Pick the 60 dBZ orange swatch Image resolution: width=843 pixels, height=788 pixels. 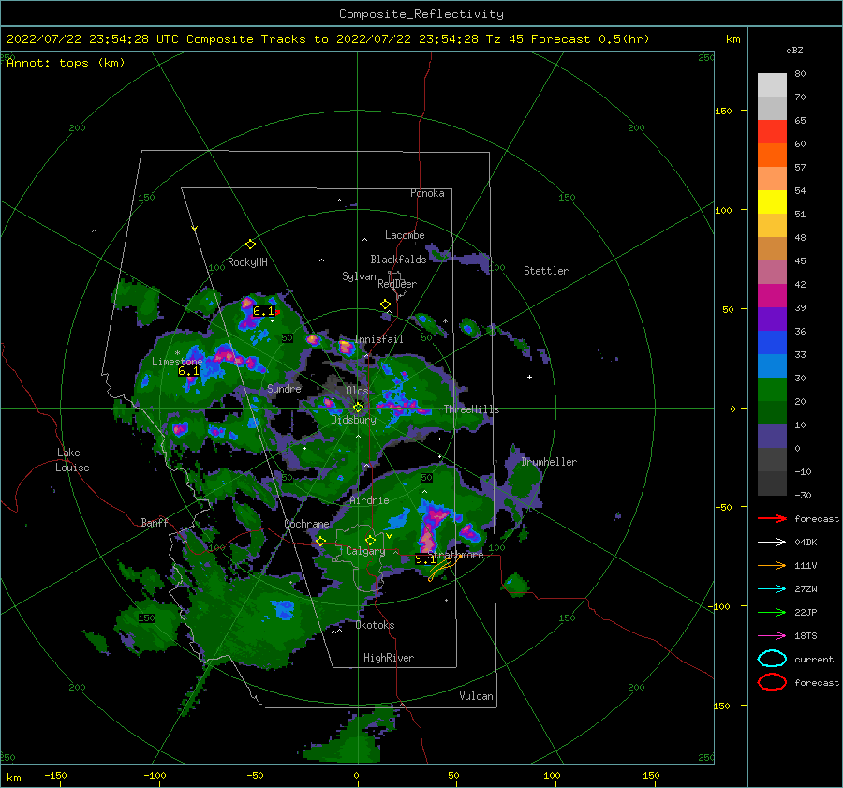(x=772, y=155)
